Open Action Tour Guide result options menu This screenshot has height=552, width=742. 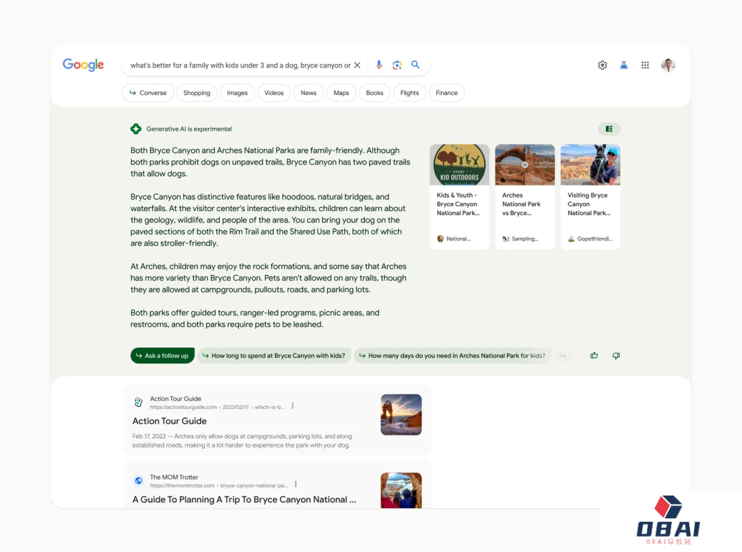(293, 406)
